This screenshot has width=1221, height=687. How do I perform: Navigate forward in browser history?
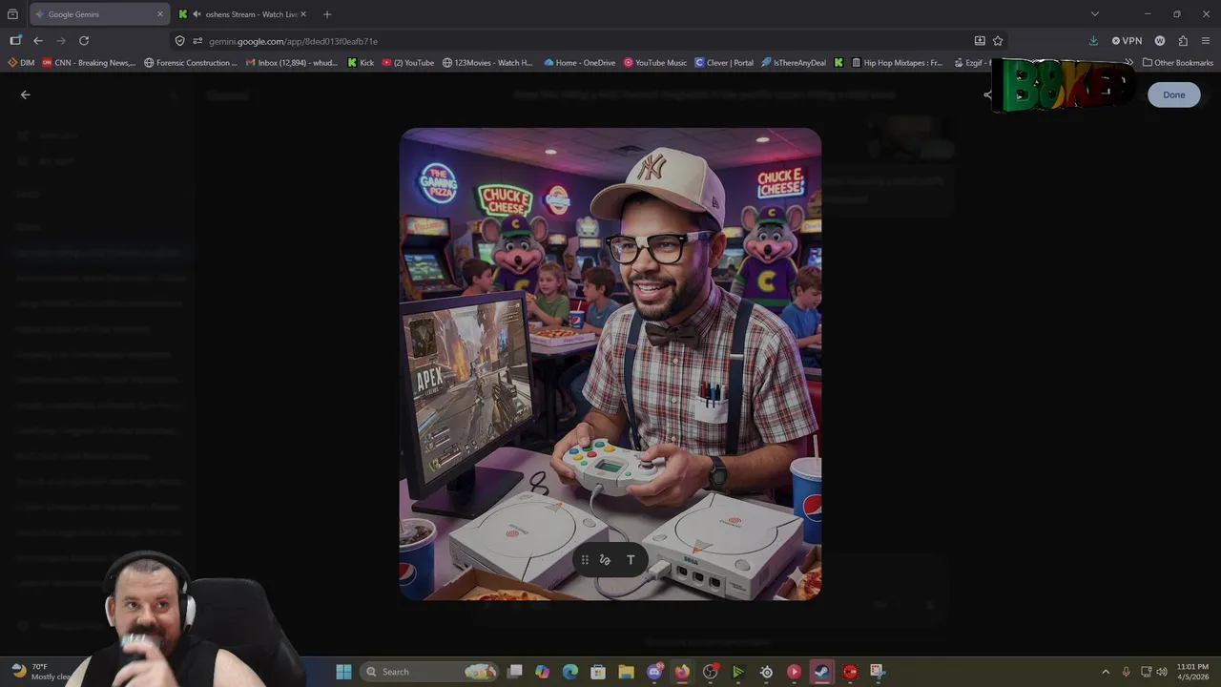[61, 41]
